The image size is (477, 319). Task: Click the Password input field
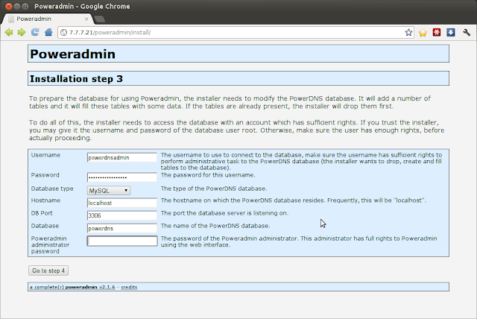tap(122, 177)
